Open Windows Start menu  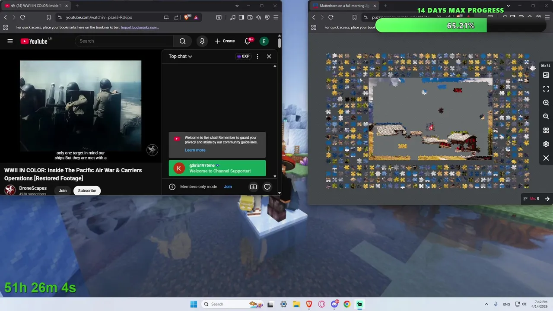pyautogui.click(x=194, y=304)
